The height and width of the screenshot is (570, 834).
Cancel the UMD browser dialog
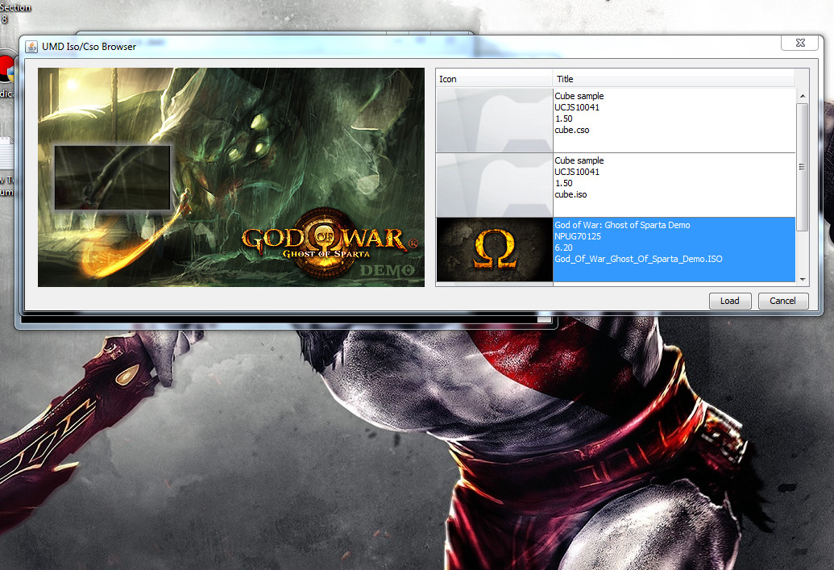783,301
